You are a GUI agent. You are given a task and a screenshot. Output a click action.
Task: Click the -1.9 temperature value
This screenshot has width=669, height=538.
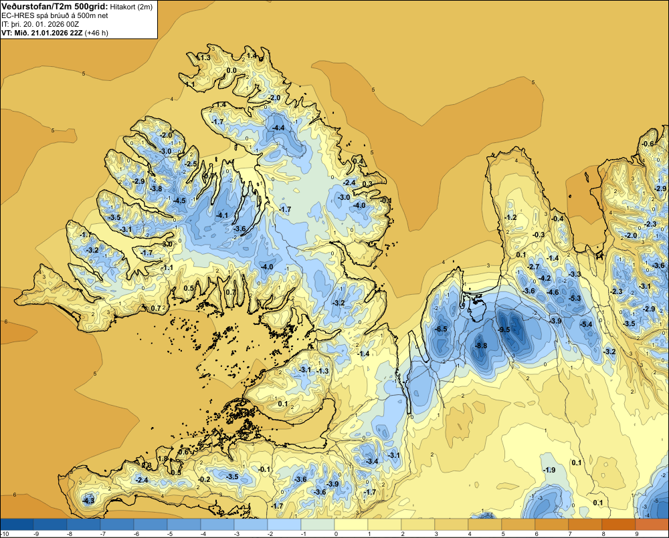[x=549, y=470]
